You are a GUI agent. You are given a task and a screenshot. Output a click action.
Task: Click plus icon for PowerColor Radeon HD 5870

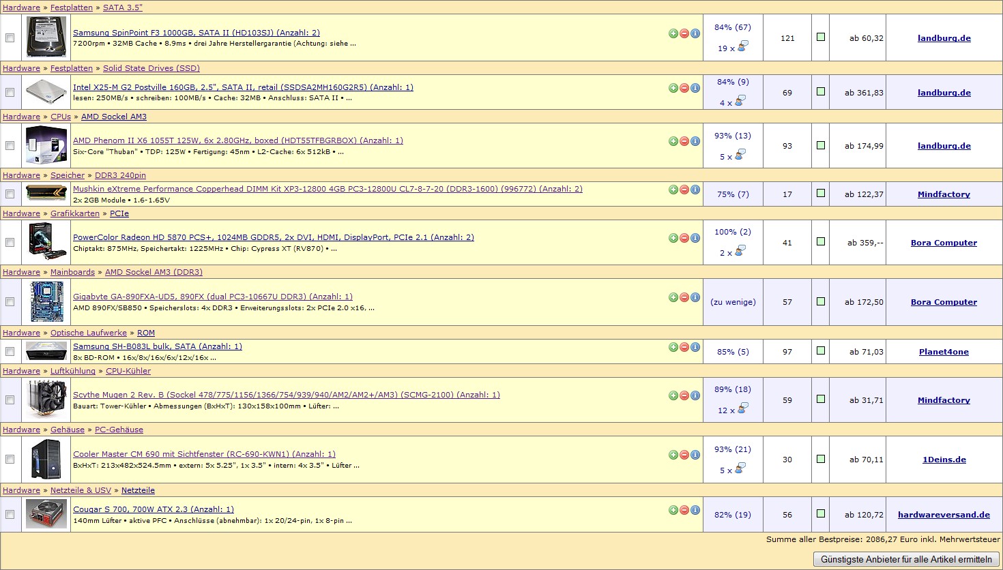[x=673, y=238]
